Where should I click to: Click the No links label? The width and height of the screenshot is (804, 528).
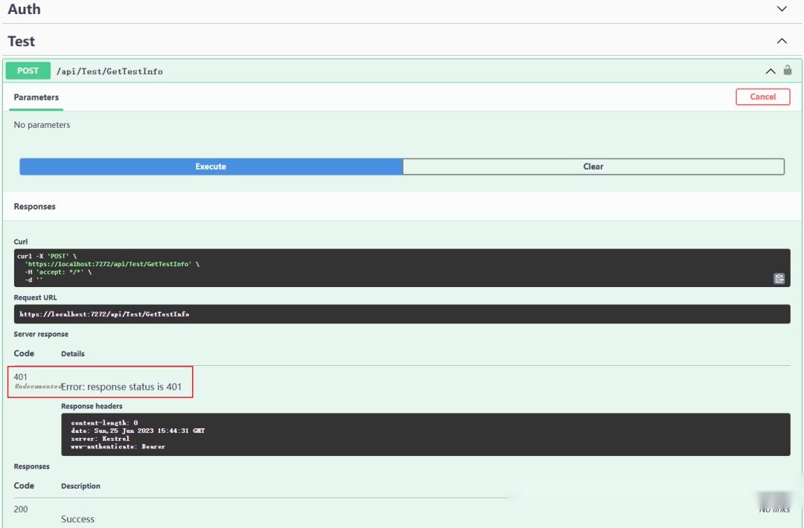tap(773, 510)
